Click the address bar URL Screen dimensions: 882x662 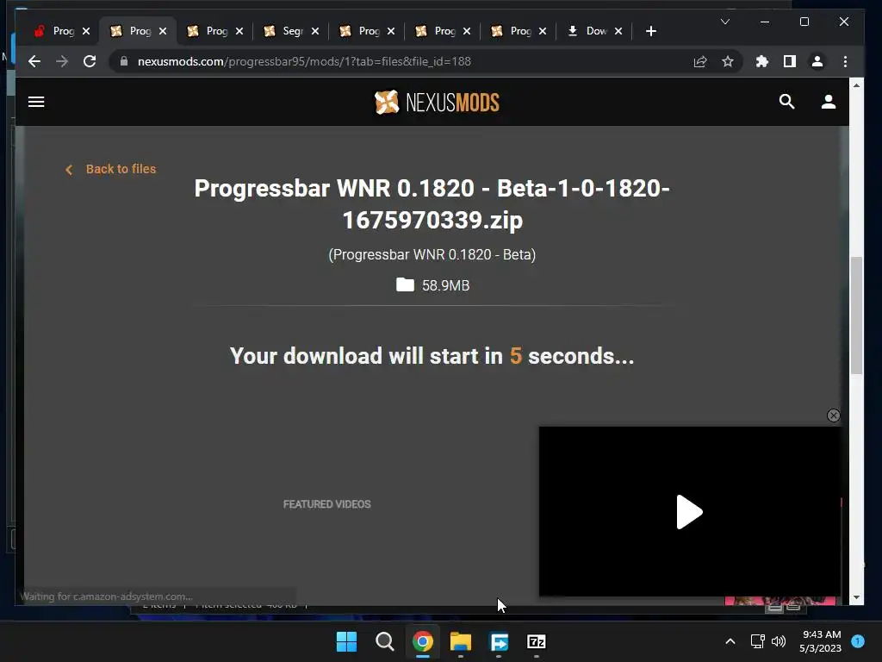tap(304, 61)
